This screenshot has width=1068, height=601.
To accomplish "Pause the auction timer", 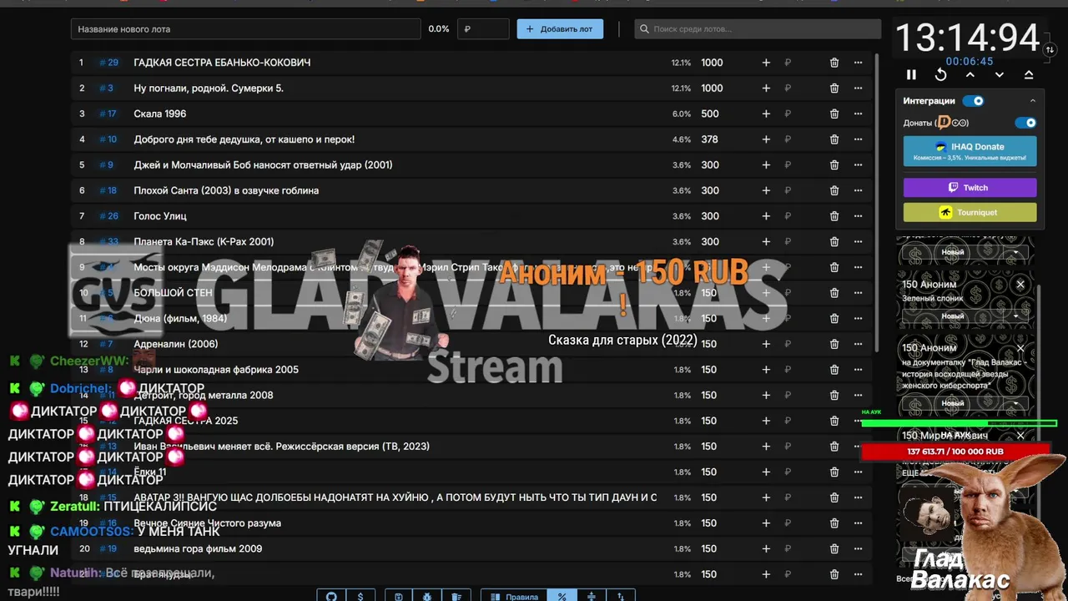I will (911, 74).
